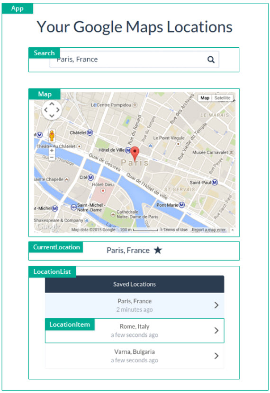Switch the map to Satellite view

click(x=222, y=98)
